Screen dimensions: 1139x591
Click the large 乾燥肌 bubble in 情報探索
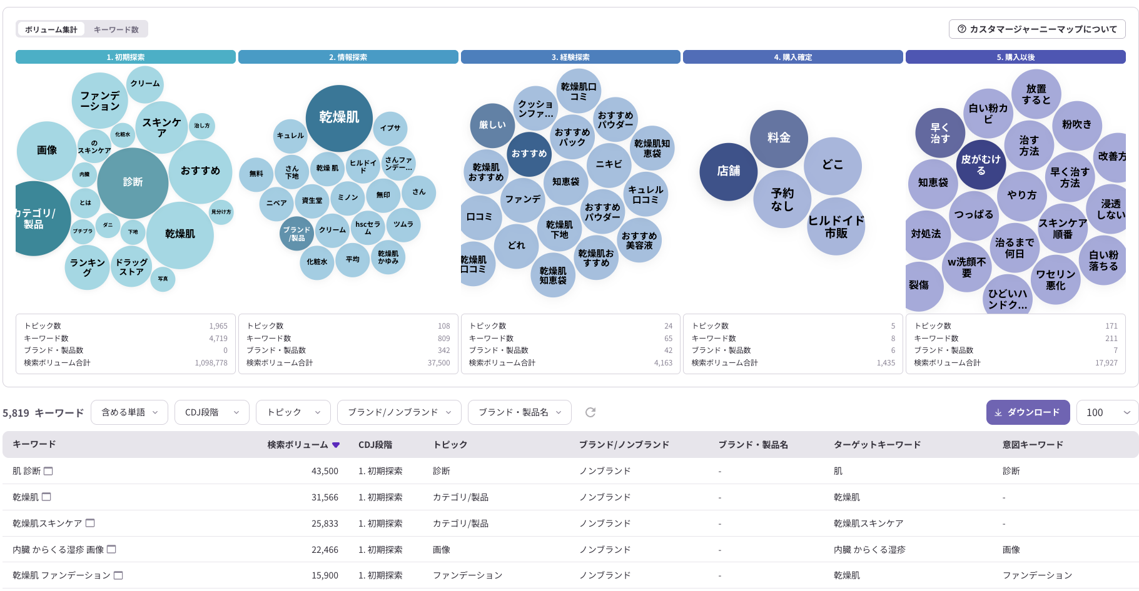(340, 119)
